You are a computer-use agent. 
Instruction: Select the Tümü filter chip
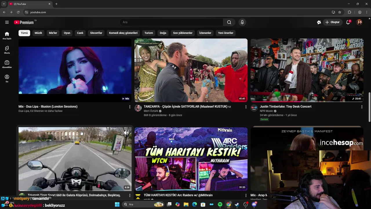click(24, 33)
